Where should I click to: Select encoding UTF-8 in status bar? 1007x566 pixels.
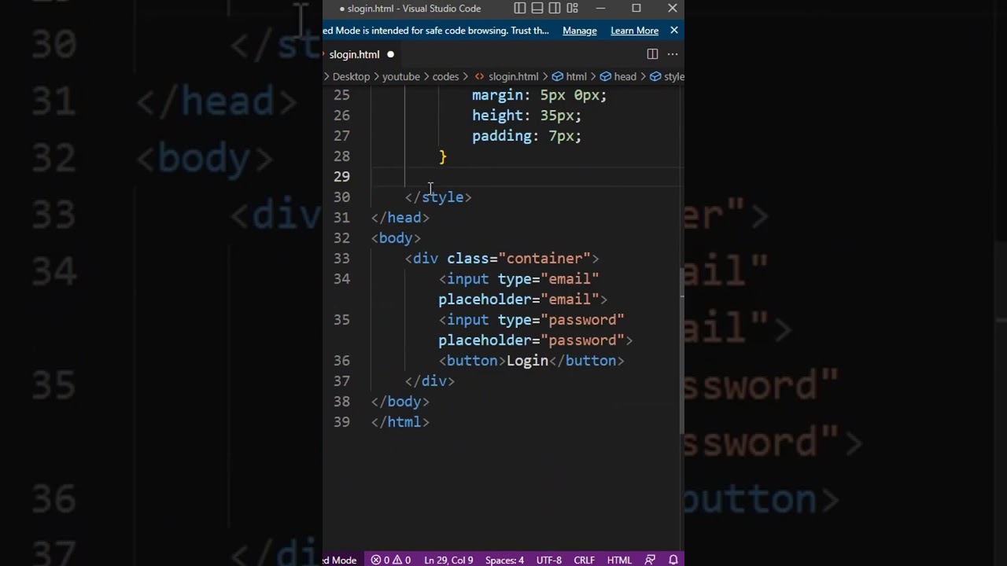tap(549, 560)
